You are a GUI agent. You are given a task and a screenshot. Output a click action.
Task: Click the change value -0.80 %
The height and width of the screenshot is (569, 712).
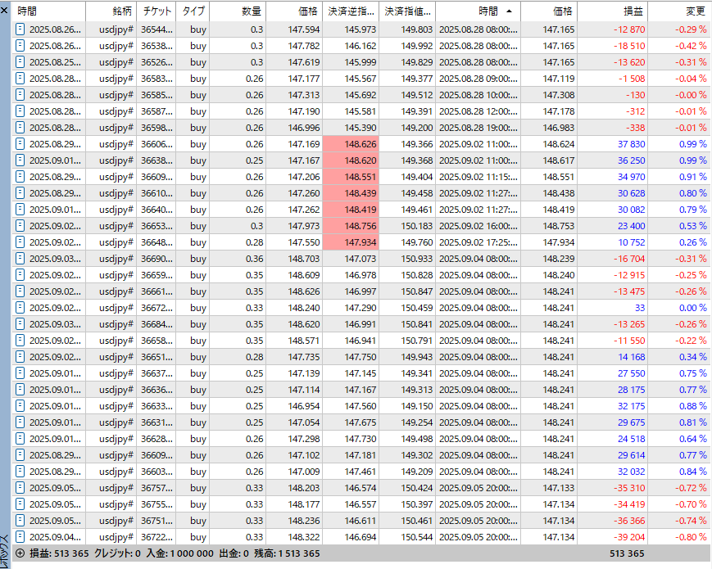(x=691, y=537)
